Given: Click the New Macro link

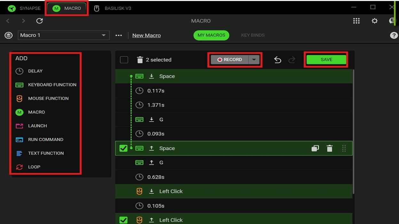Looking at the screenshot, I should point(146,35).
